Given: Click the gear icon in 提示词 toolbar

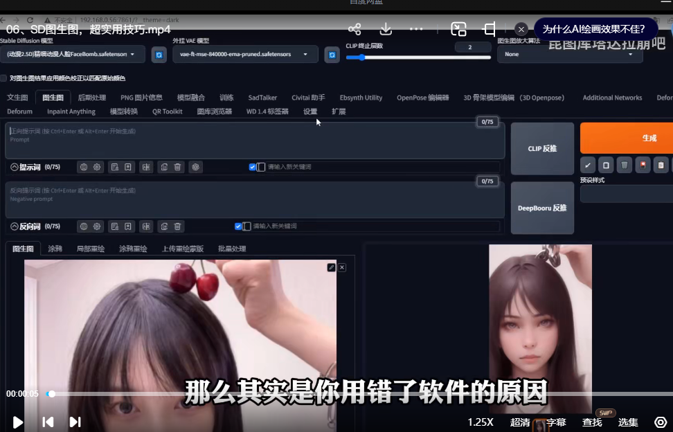Looking at the screenshot, I should point(97,167).
